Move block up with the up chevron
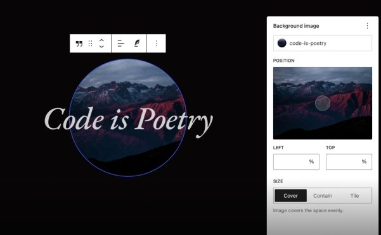This screenshot has width=381, height=235. 101,40
